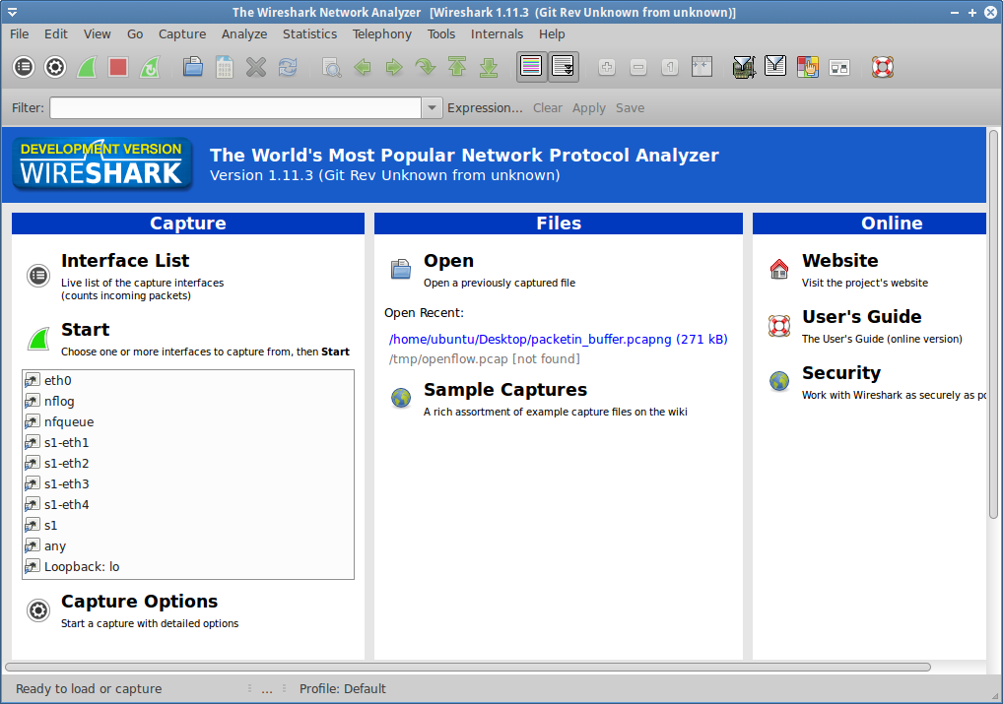
Task: Click the lifebuoy help icon in toolbar
Action: [882, 67]
